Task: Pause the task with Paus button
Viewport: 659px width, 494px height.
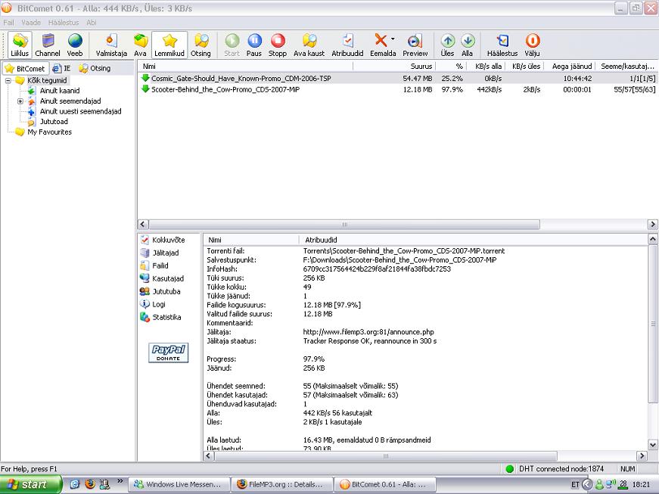Action: click(x=254, y=45)
